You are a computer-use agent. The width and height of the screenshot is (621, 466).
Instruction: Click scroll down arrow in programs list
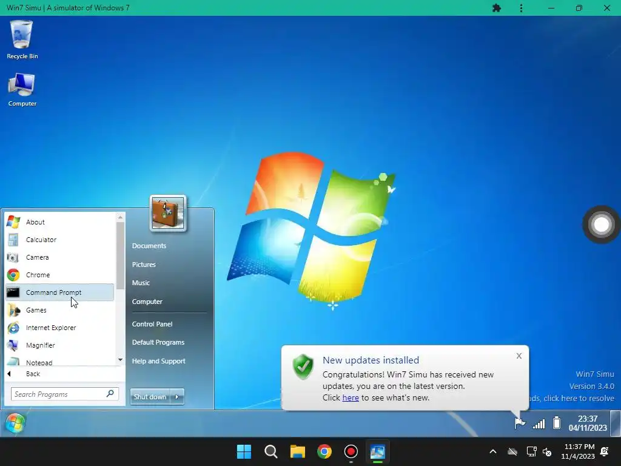point(121,360)
